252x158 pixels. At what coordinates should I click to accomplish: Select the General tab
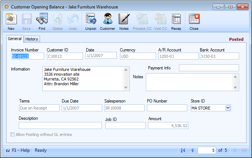pyautogui.click(x=15, y=39)
